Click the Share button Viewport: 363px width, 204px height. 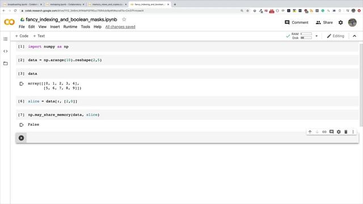[x=324, y=23]
